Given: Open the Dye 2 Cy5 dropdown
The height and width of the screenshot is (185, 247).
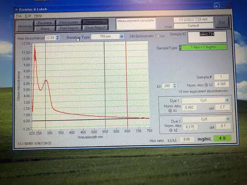Looking at the screenshot, I should pyautogui.click(x=228, y=119).
